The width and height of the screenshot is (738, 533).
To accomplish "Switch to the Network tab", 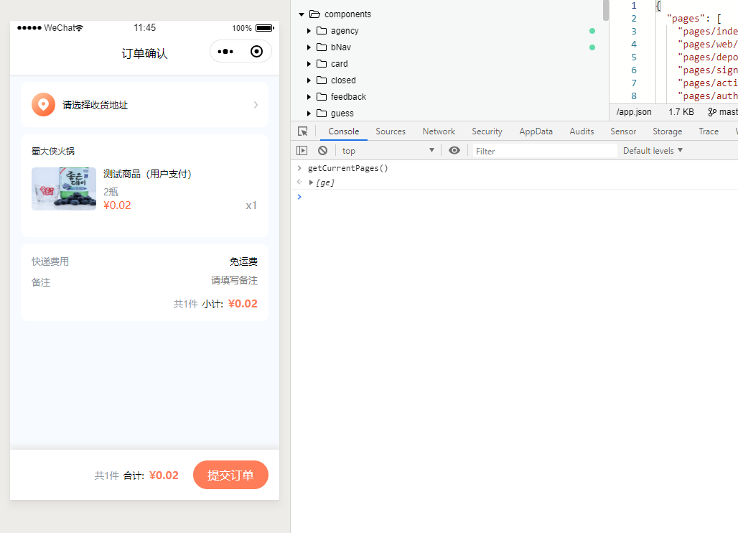I will click(439, 131).
